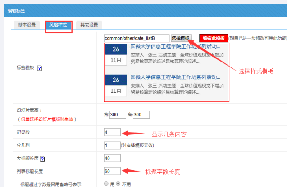Choose the 不用 radio option
Image resolution: width=287 pixels, height=187 pixels.
pyautogui.click(x=118, y=183)
